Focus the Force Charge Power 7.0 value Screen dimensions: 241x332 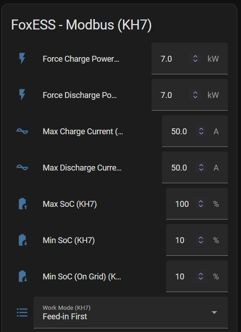coord(167,59)
